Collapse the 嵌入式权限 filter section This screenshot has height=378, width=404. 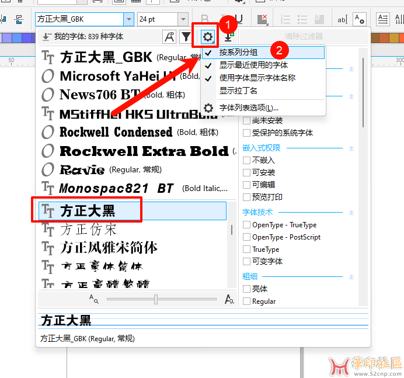[x=351, y=148]
